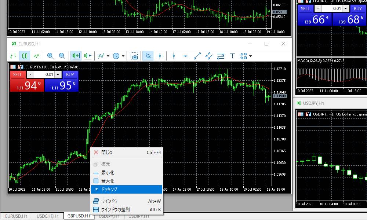Toggle the chart shift from right edge

click(87, 56)
